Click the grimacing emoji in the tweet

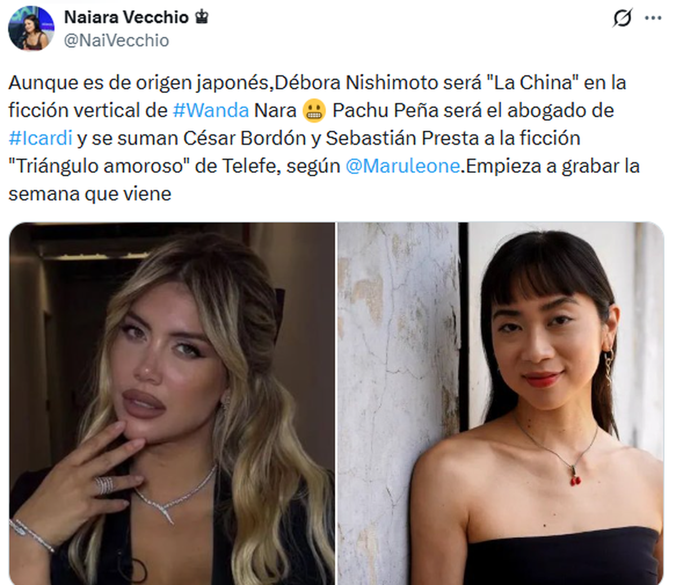click(x=314, y=111)
